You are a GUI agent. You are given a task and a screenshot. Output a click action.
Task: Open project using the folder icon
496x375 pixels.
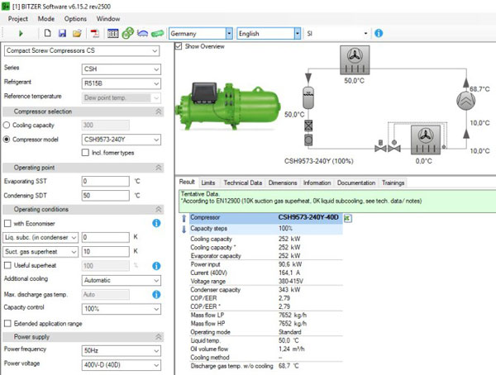pyautogui.click(x=77, y=33)
